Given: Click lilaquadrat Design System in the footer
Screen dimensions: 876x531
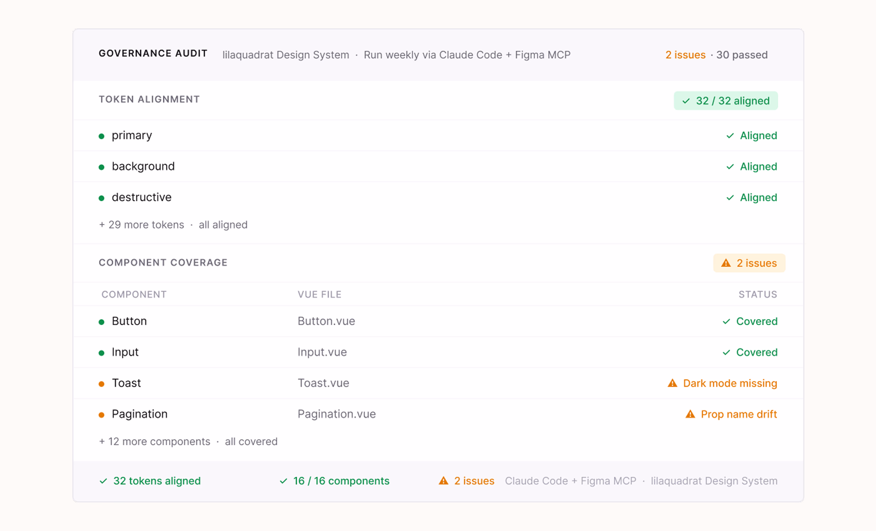Looking at the screenshot, I should click(714, 481).
